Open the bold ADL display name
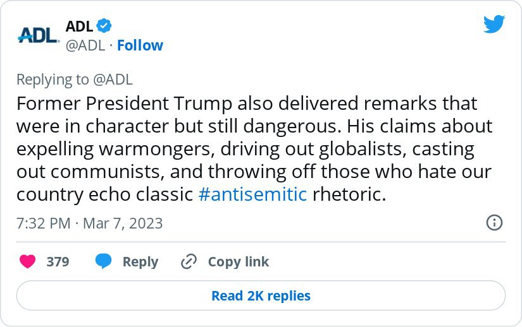The height and width of the screenshot is (327, 522). pyautogui.click(x=80, y=26)
